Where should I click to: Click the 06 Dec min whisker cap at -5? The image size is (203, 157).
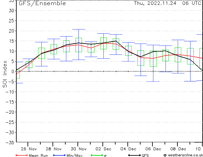pos(153,82)
